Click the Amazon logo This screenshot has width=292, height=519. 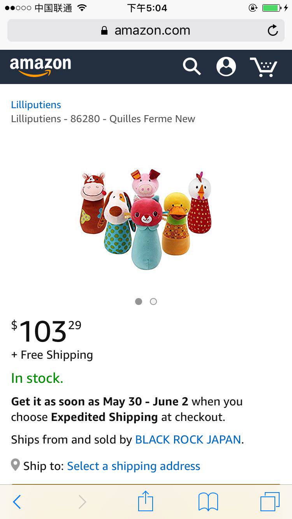tap(40, 67)
